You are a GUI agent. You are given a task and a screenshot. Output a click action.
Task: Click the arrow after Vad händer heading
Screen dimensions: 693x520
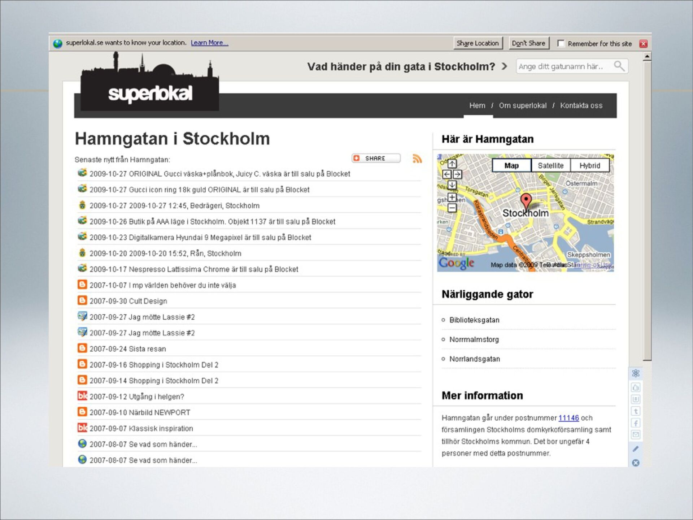(504, 66)
